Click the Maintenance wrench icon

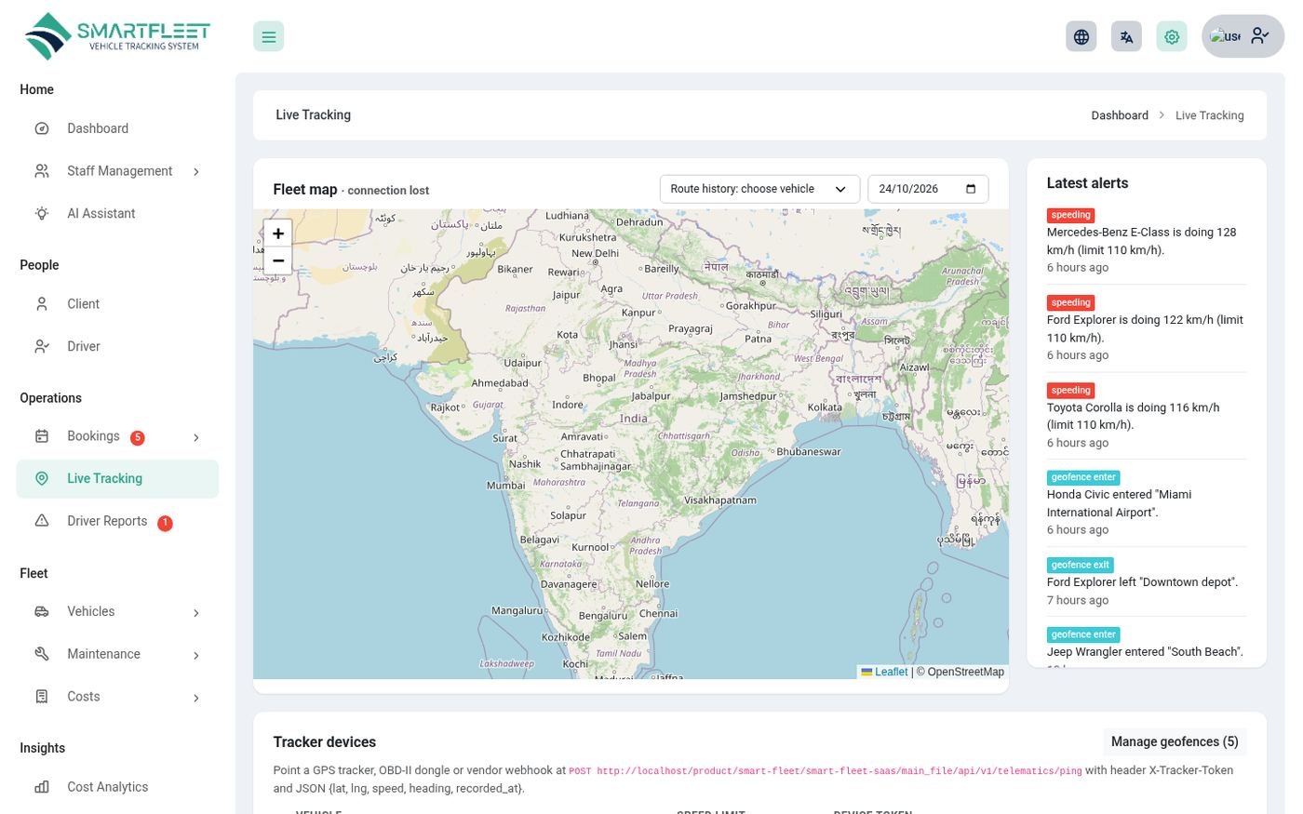coord(42,654)
